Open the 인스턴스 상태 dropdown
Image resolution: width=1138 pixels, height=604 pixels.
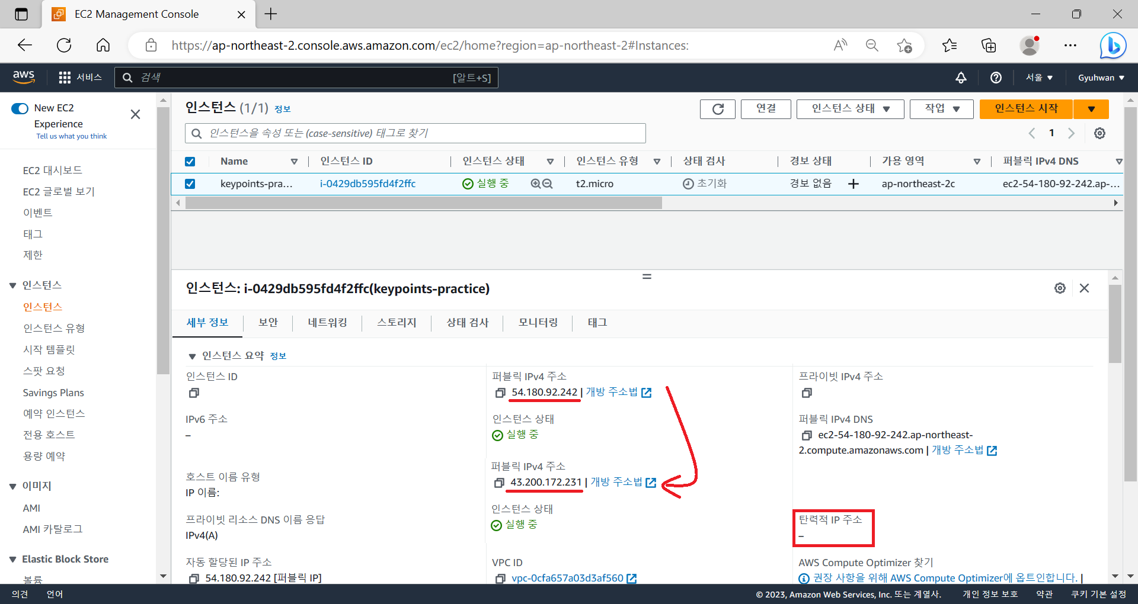click(850, 109)
